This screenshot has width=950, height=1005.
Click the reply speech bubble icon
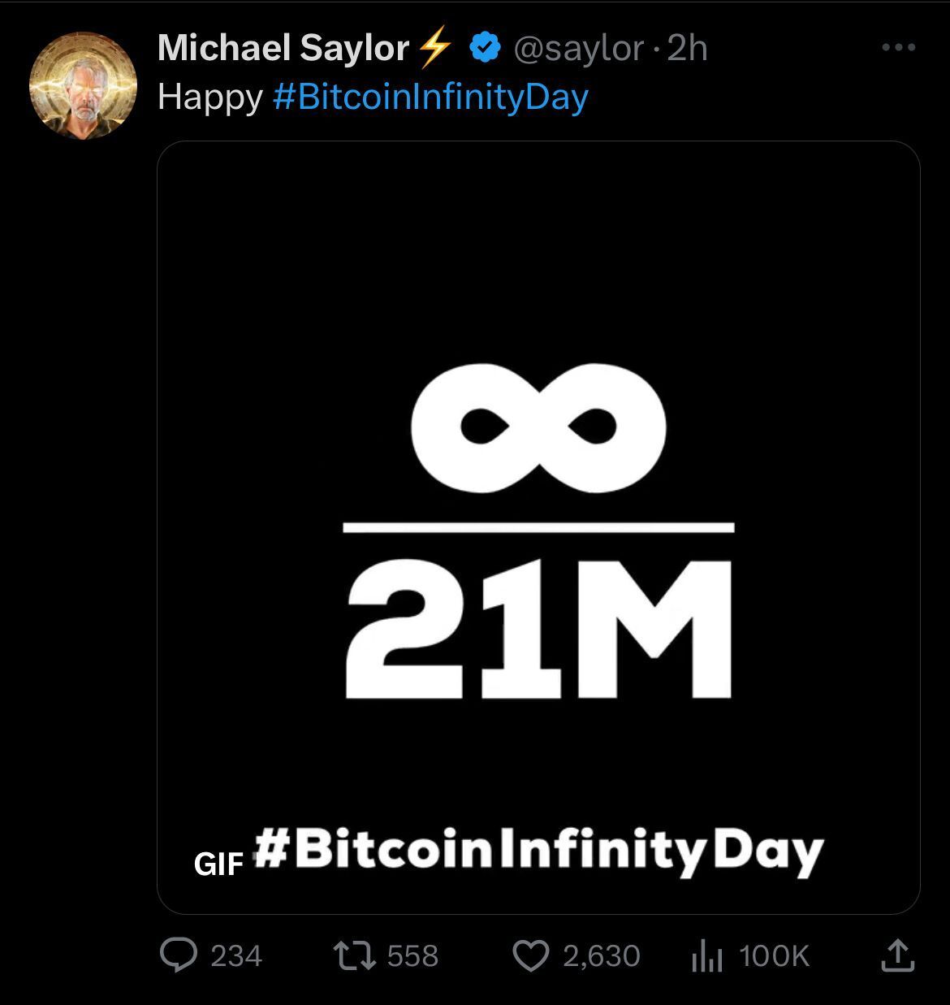click(178, 955)
